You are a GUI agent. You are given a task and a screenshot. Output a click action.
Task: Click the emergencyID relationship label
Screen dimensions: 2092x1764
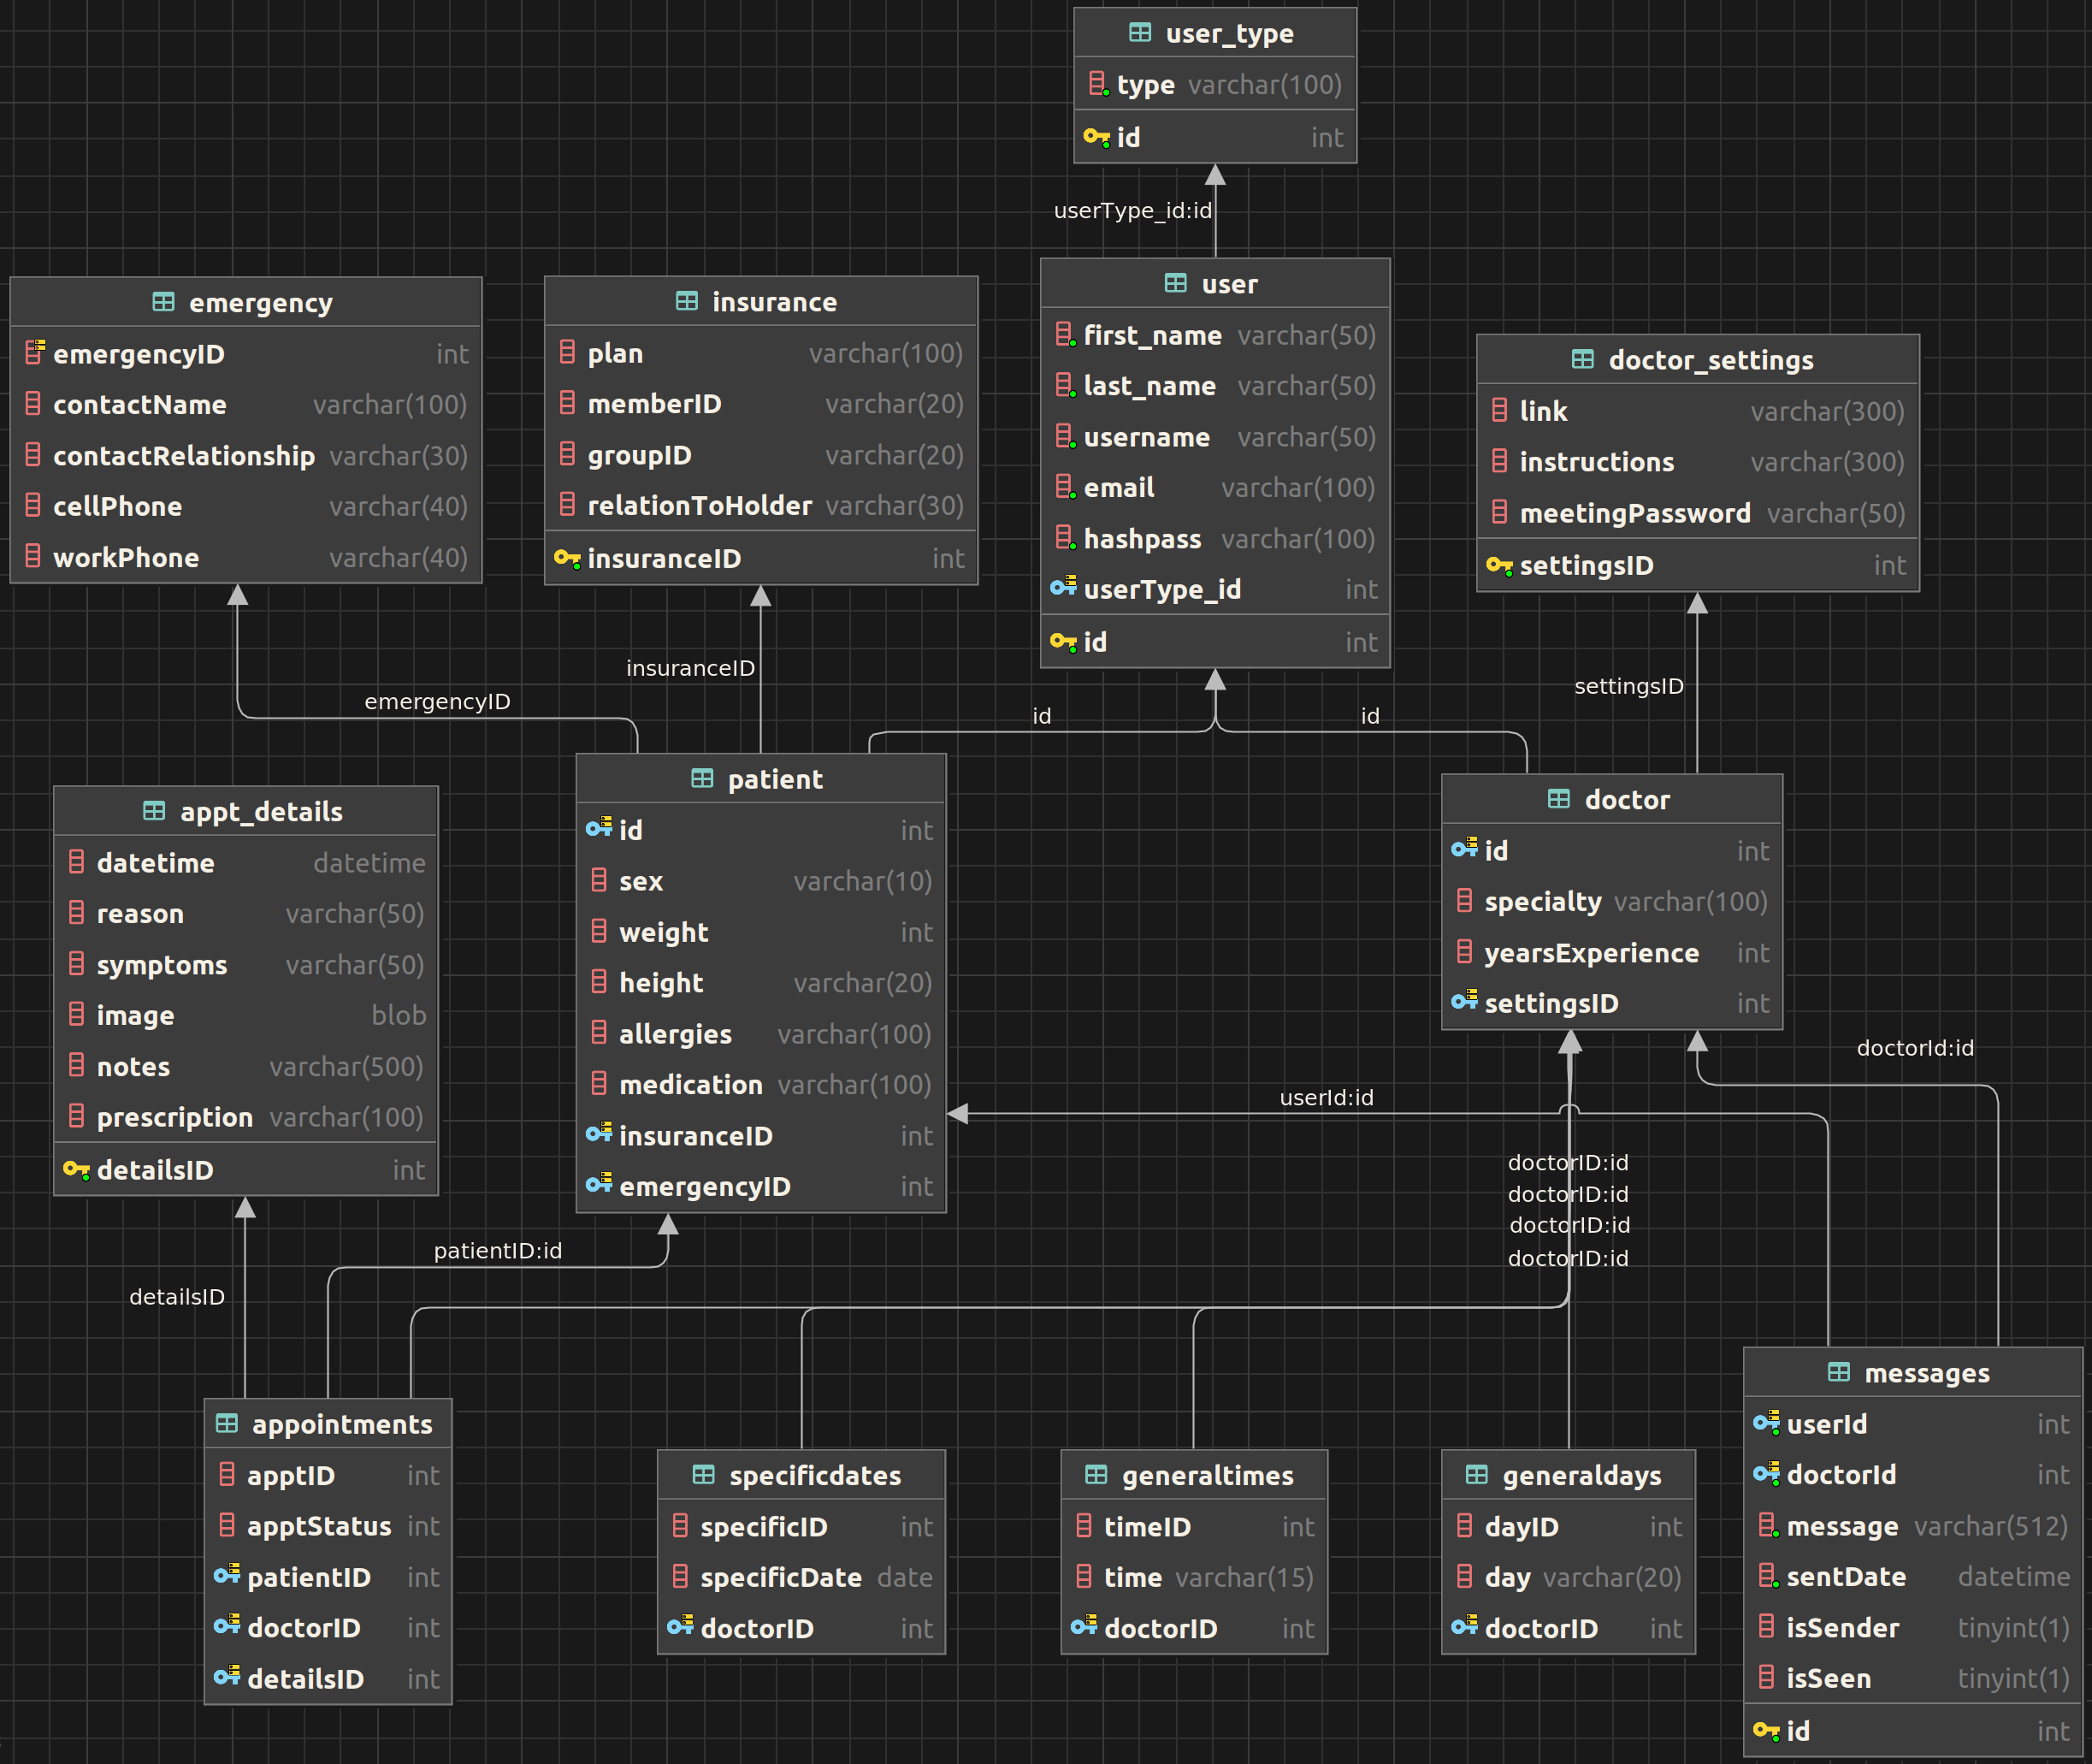pos(437,701)
